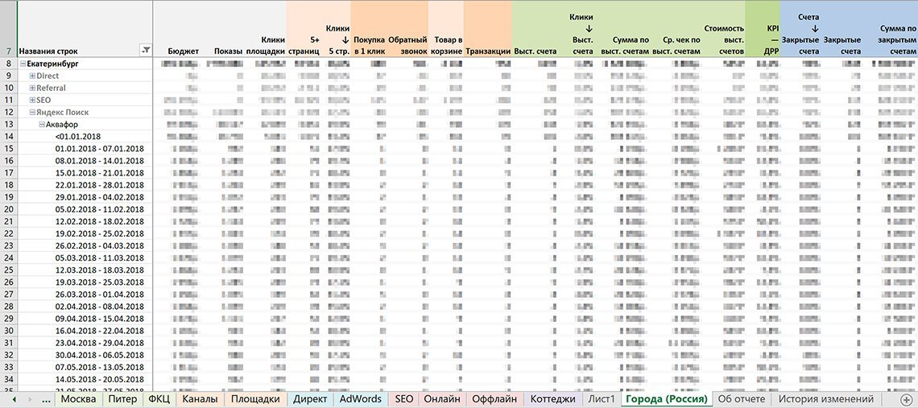Image resolution: width=918 pixels, height=408 pixels.
Task: Collapse the Екатеринбург group
Action: (23, 64)
